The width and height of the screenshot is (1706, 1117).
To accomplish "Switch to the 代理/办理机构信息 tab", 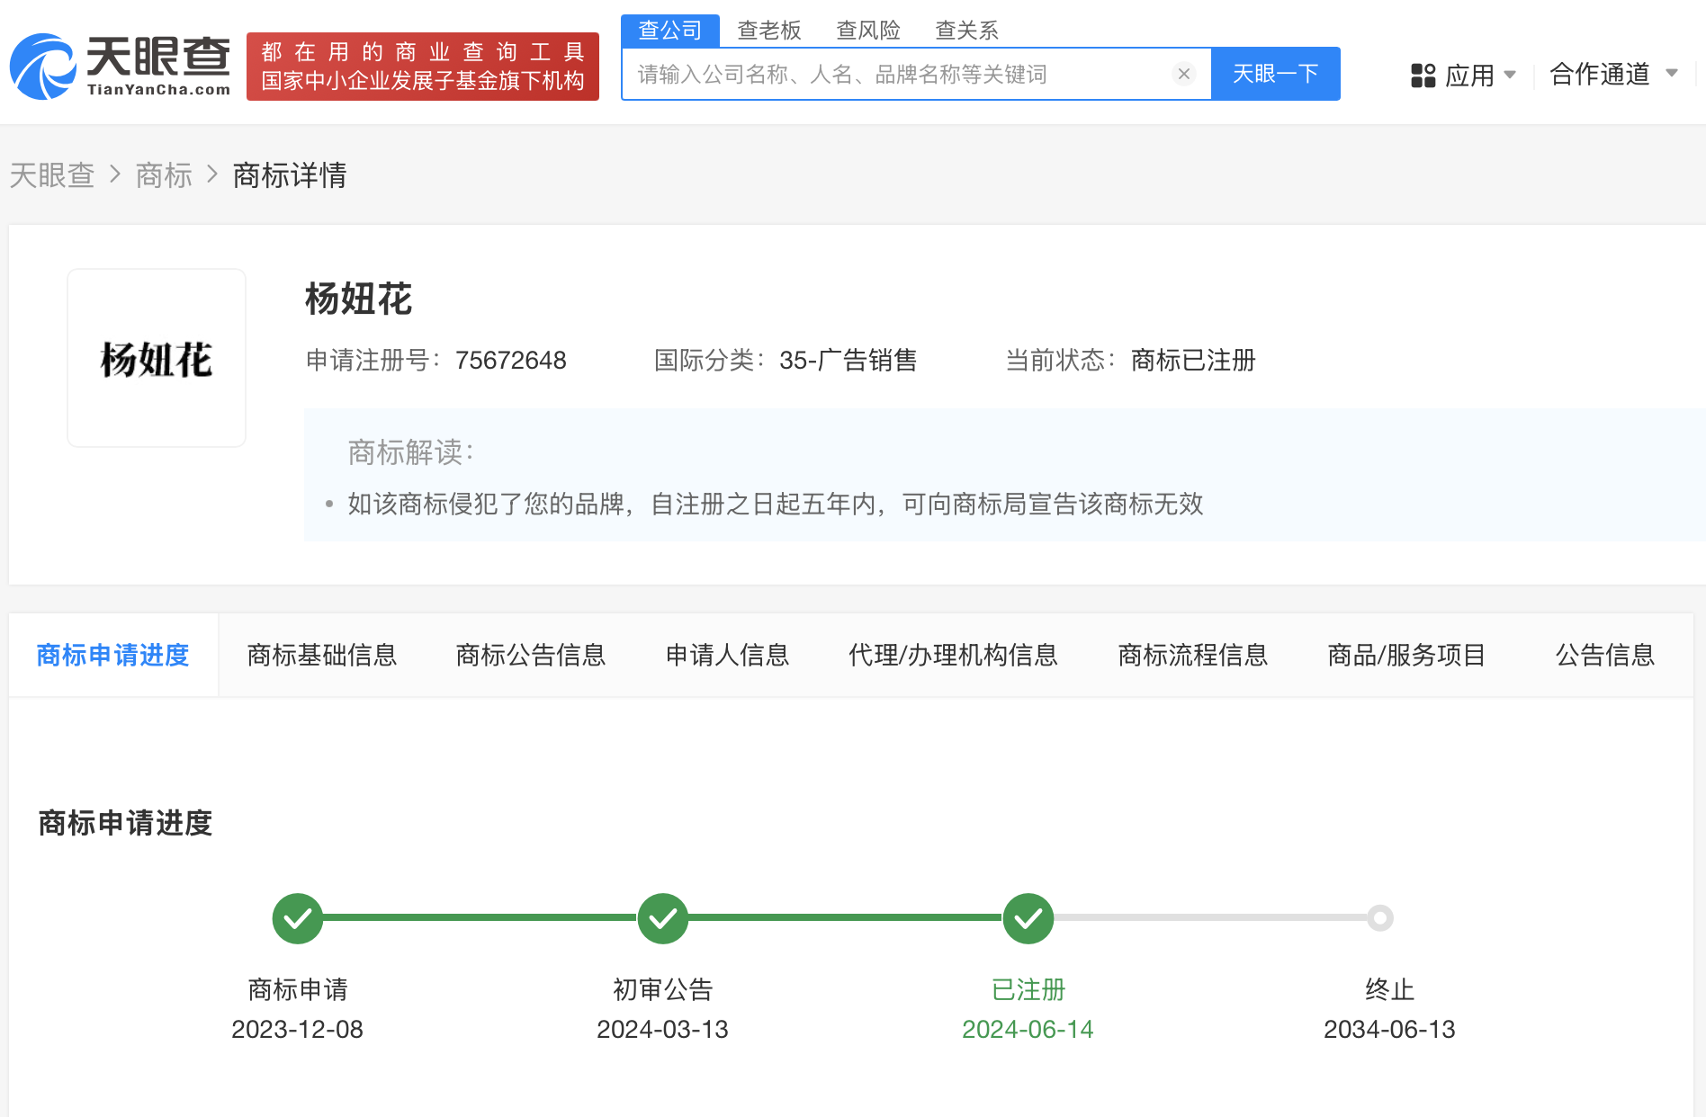I will [x=954, y=656].
